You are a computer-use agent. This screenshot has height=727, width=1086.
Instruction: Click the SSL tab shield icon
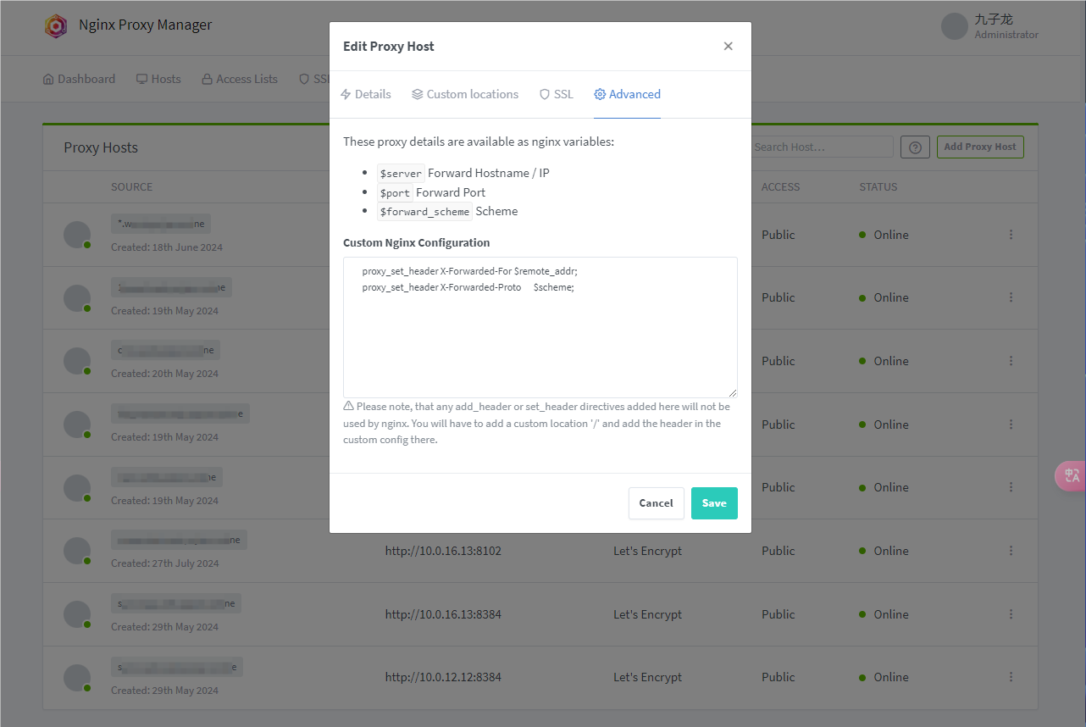point(545,94)
